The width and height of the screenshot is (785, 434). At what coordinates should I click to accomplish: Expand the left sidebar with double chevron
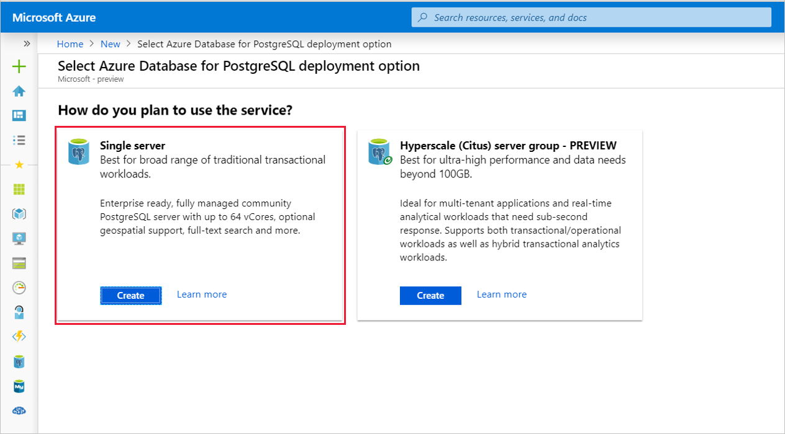[27, 44]
